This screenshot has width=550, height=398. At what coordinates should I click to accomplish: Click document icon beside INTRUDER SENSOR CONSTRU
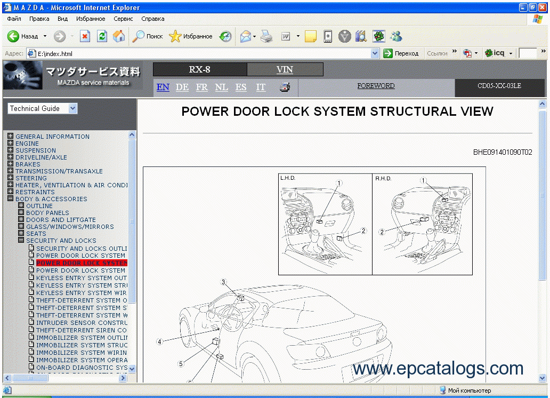(31, 322)
